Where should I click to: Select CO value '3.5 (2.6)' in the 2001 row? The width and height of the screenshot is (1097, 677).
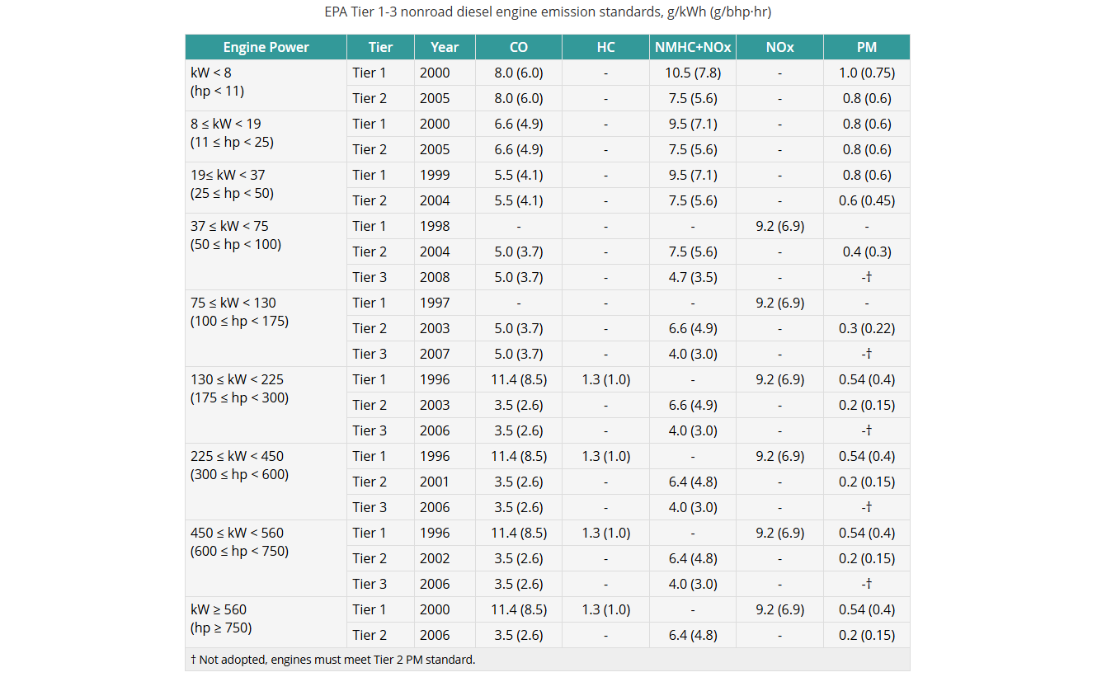pos(519,482)
